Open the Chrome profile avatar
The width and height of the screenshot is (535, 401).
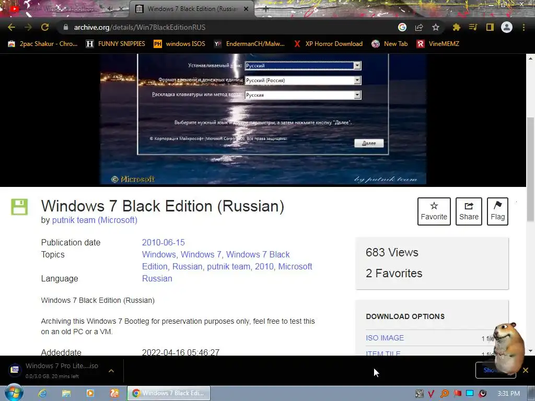coord(507,27)
